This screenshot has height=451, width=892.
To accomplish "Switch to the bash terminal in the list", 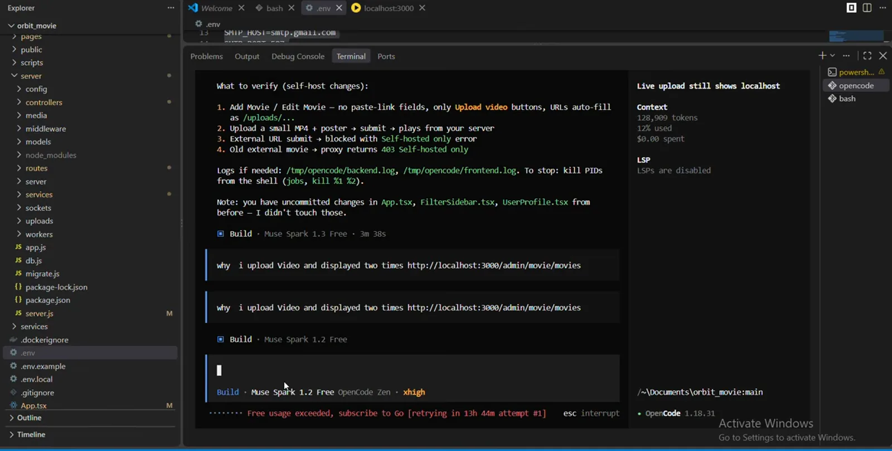I will pyautogui.click(x=856, y=99).
